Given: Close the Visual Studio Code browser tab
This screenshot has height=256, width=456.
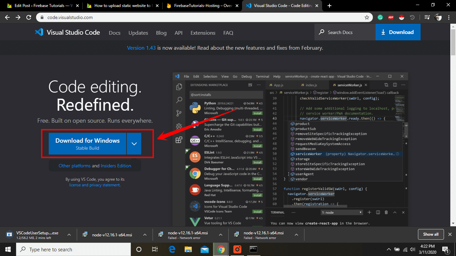Looking at the screenshot, I should point(317,6).
